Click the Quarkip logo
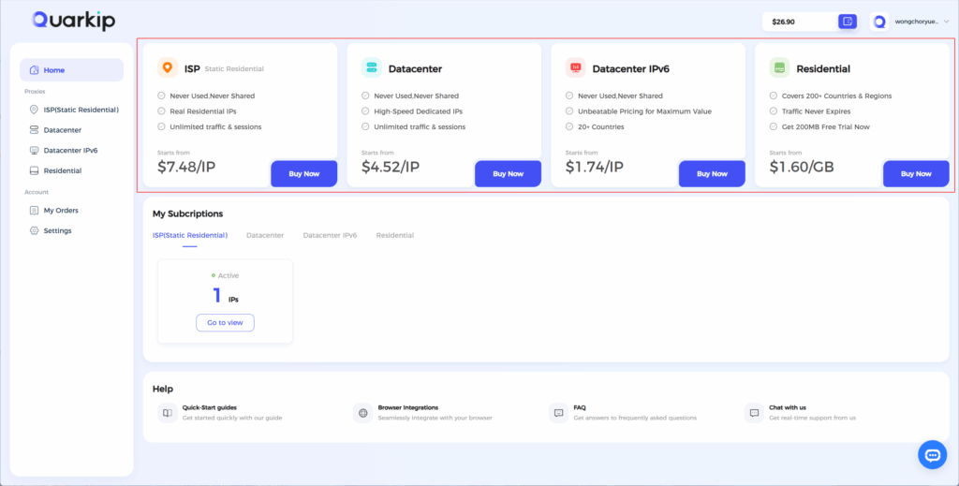Image resolution: width=959 pixels, height=486 pixels. (x=73, y=21)
